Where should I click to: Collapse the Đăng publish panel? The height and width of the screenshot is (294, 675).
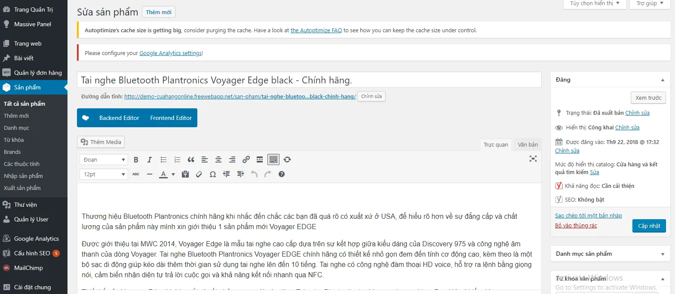663,80
